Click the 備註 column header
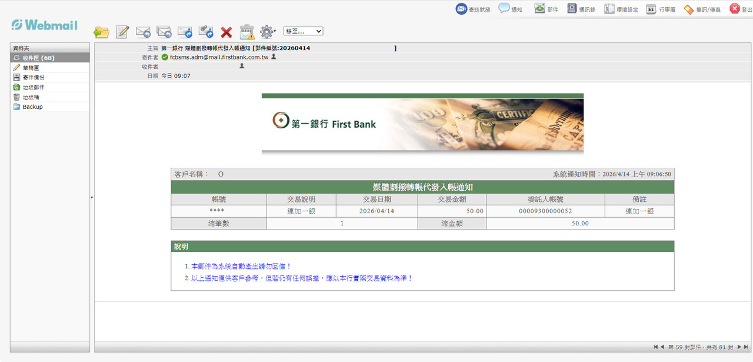The image size is (753, 362). pos(639,199)
